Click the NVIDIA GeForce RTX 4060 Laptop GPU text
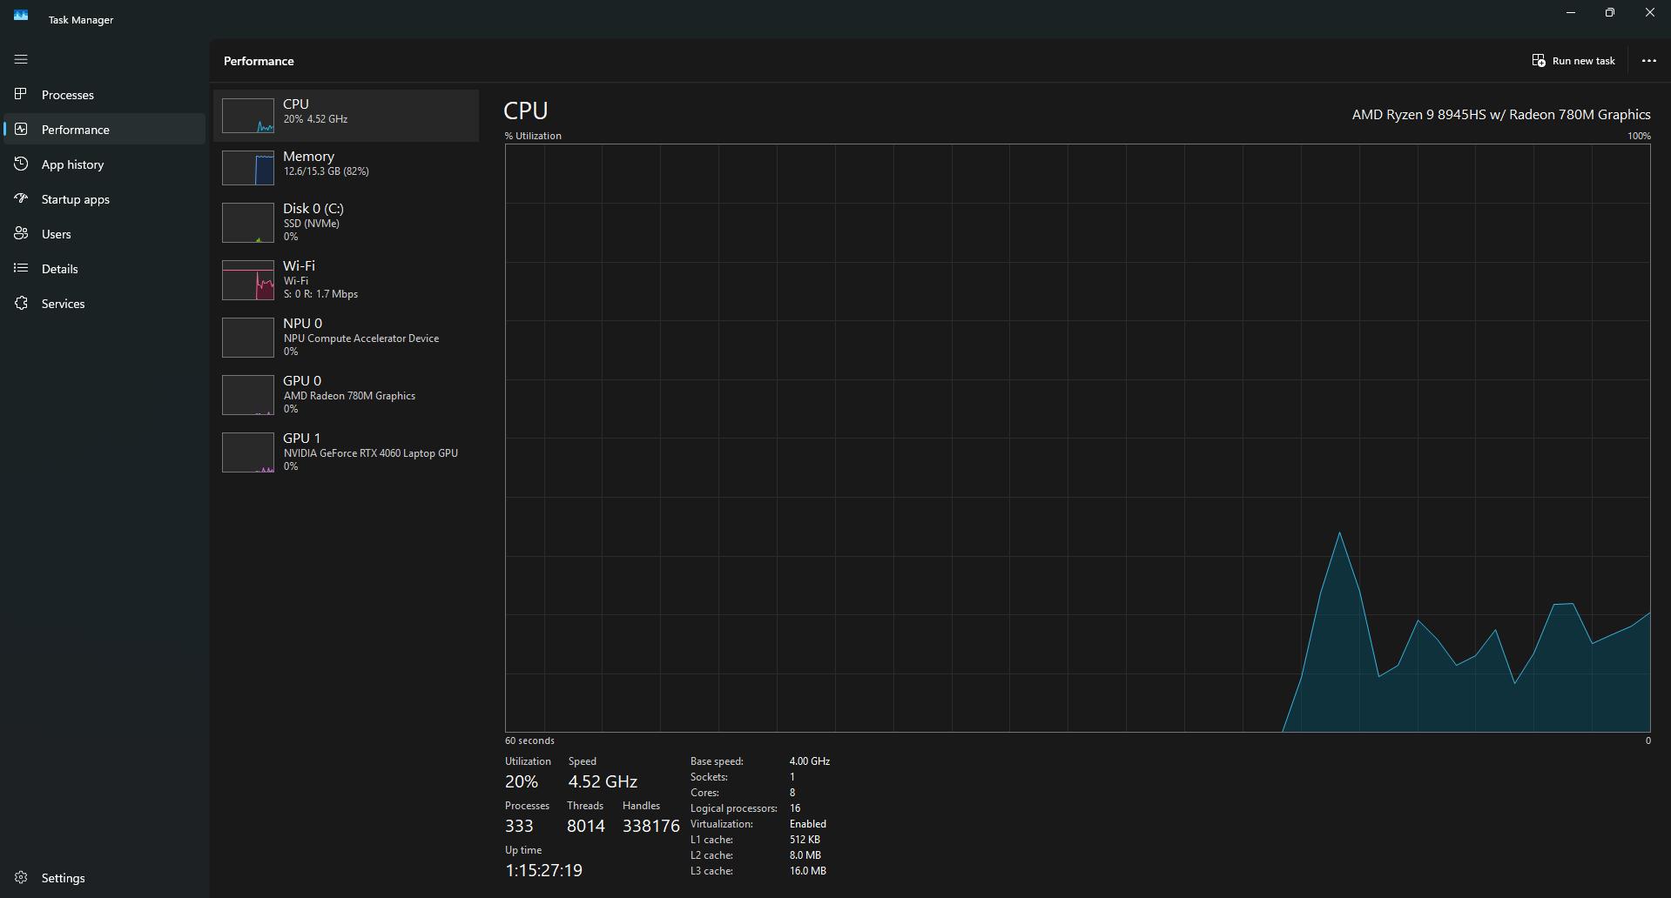 tap(370, 453)
